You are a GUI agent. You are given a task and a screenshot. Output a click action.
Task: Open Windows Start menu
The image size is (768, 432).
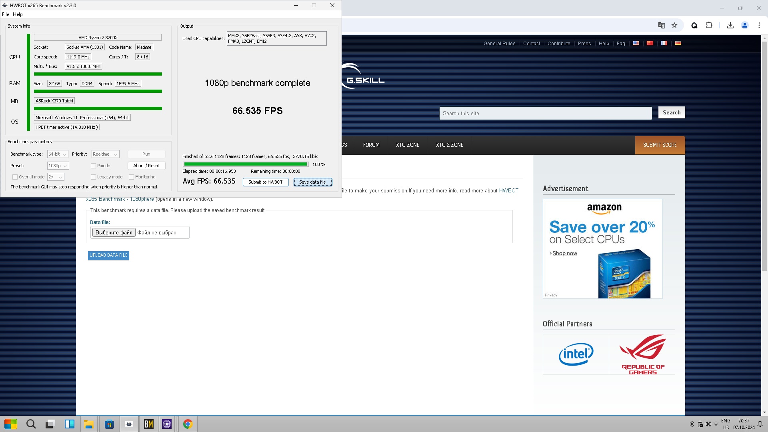[11, 424]
